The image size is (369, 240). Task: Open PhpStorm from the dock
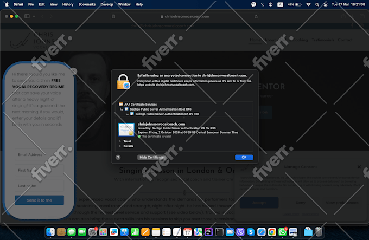(x=208, y=232)
